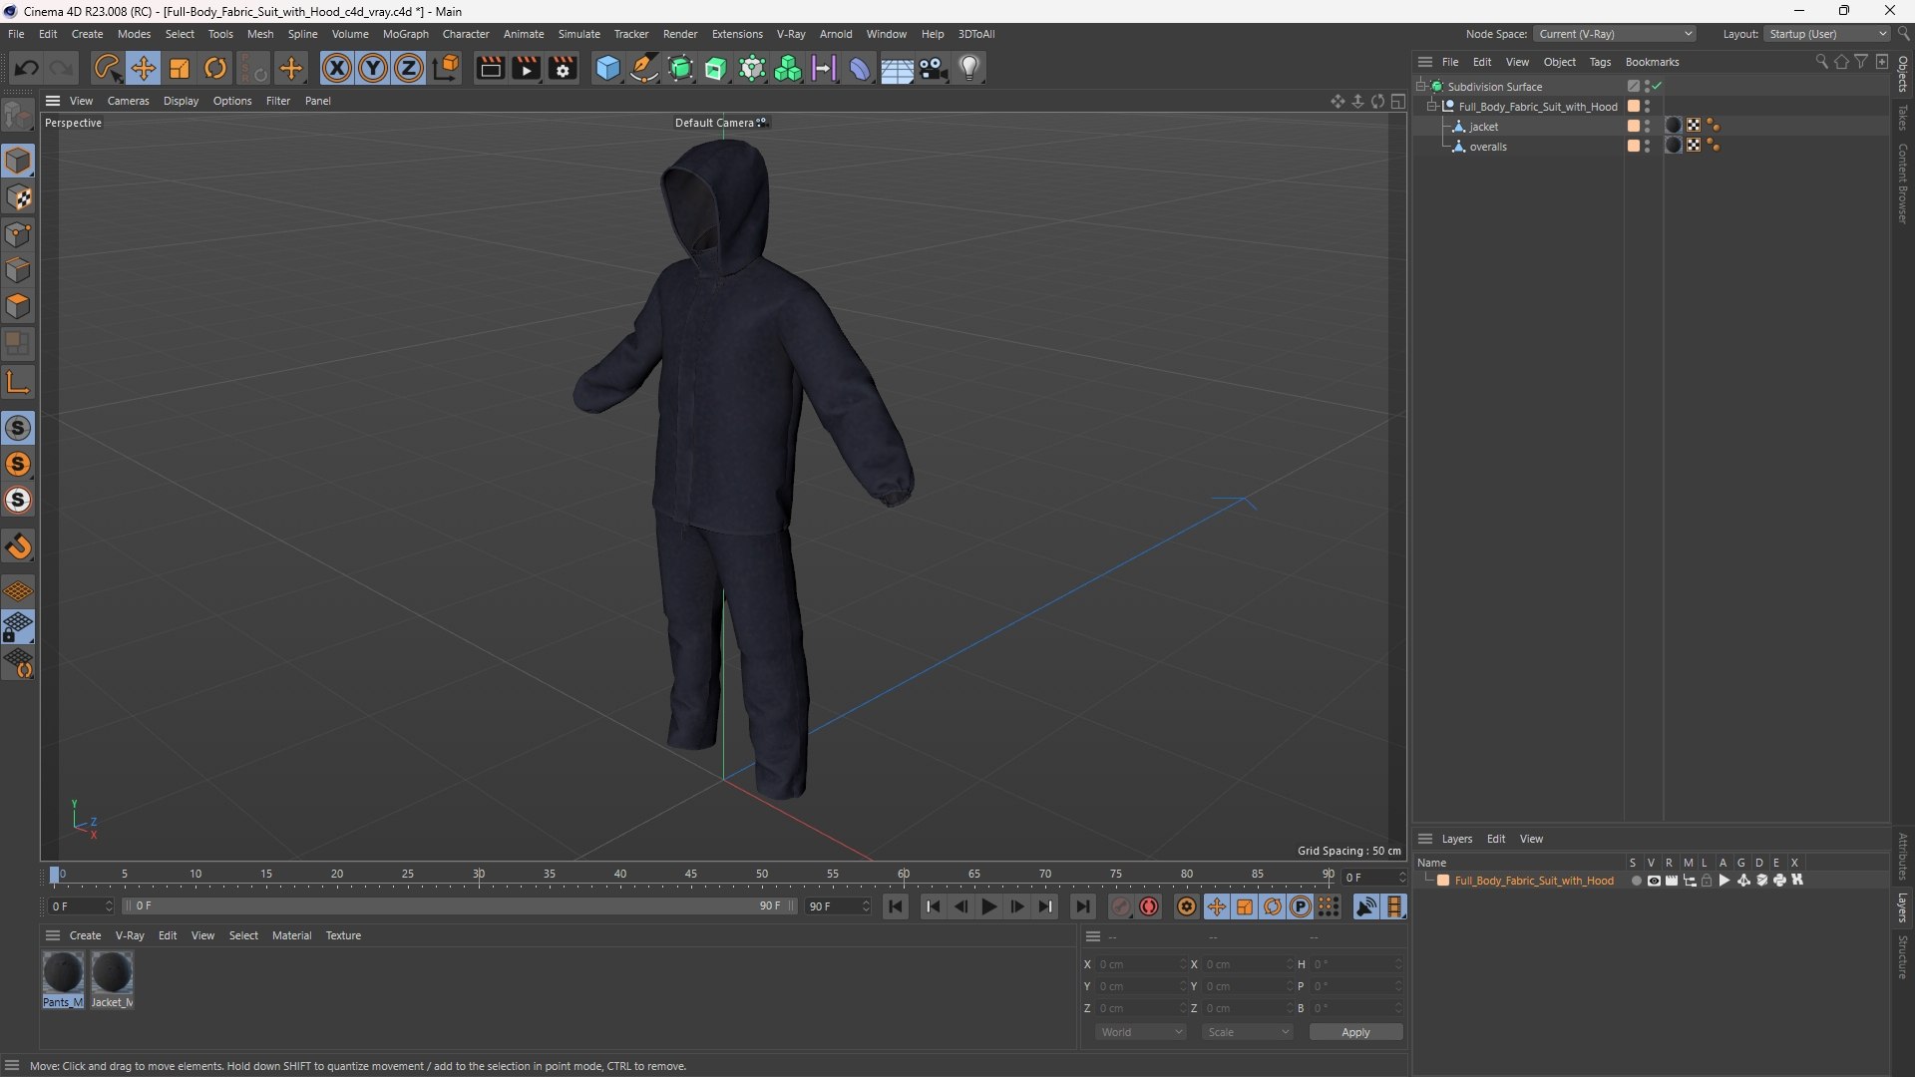Screen dimensions: 1915x1077
Task: Open the Simulate menu
Action: tap(578, 34)
